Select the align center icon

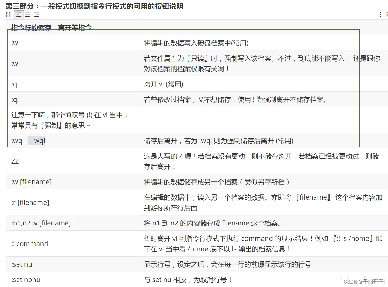28,15
